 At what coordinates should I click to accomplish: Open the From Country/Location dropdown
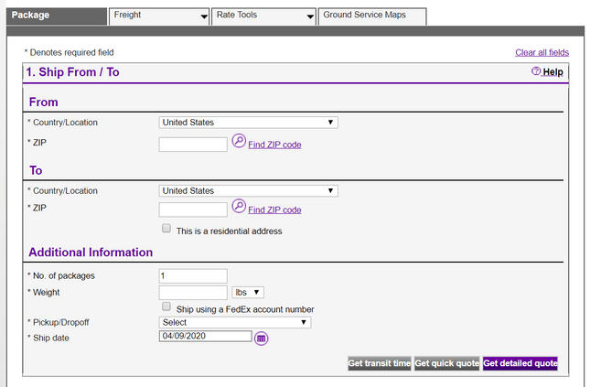point(248,123)
